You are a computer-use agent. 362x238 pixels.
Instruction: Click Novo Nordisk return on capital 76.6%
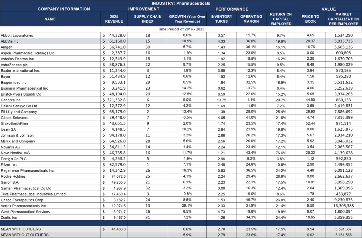tap(281, 153)
